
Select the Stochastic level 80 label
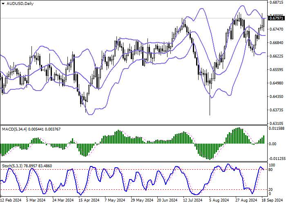click(x=271, y=170)
